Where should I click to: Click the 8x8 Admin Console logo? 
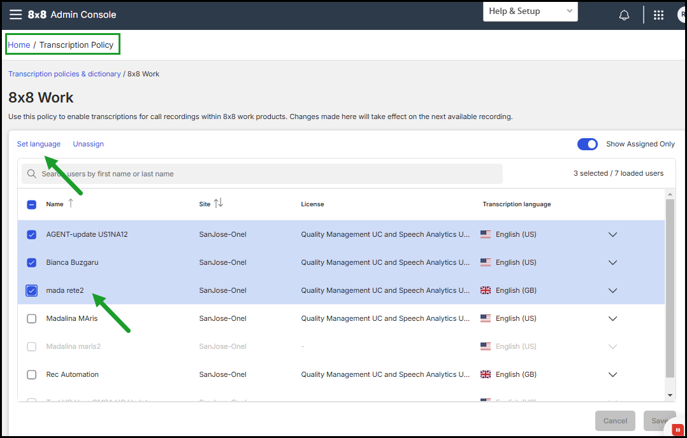point(72,15)
